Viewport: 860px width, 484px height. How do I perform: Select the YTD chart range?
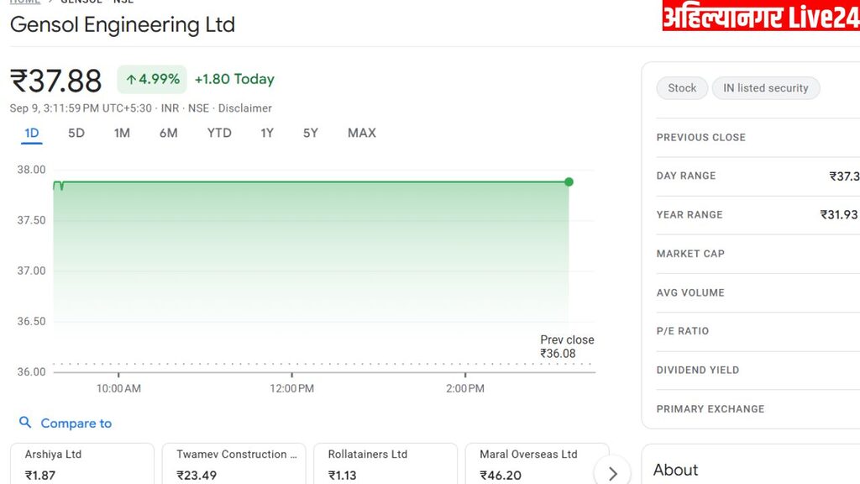[219, 133]
